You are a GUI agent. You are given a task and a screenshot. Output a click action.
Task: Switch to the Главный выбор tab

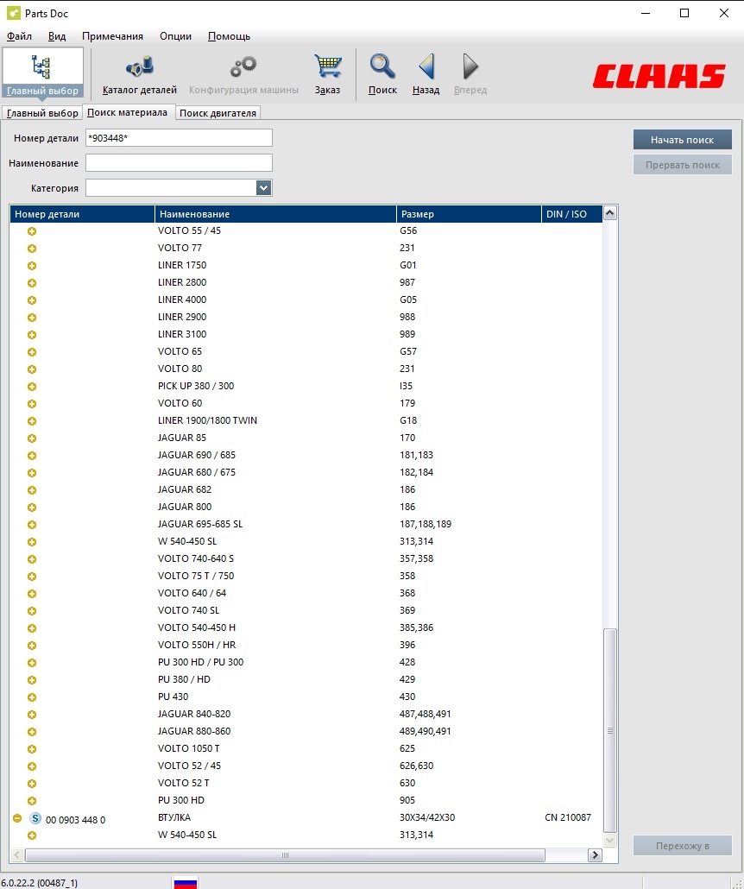coord(42,113)
